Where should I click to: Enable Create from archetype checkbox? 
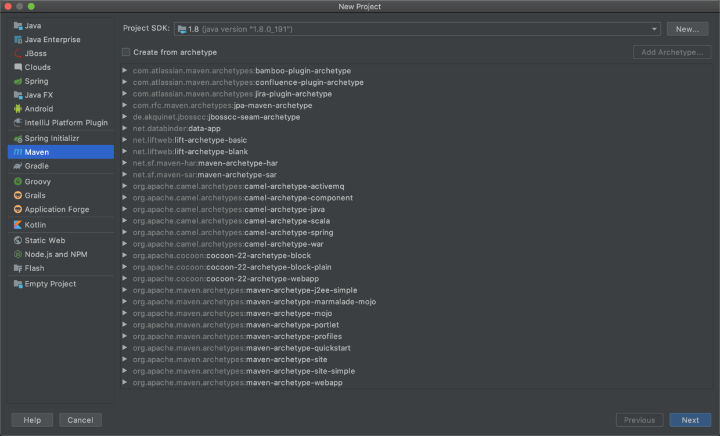click(126, 52)
